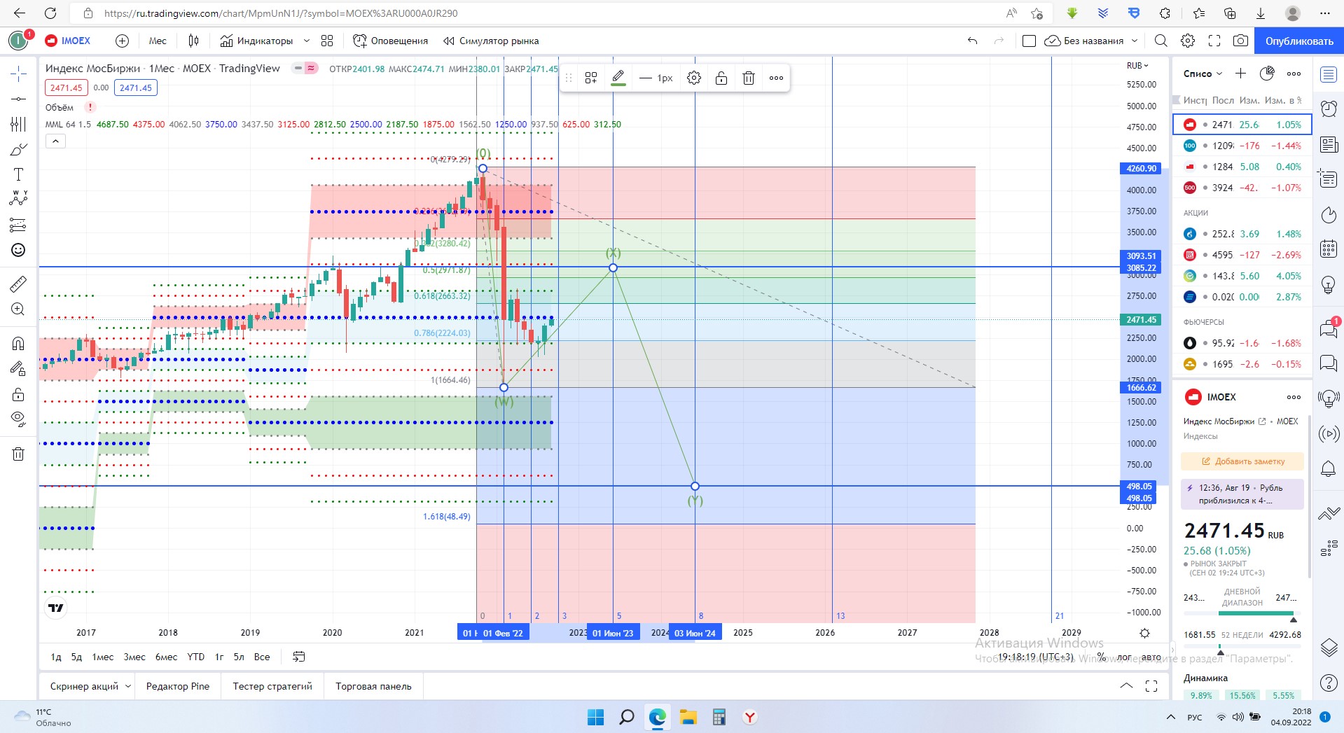
Task: Open drawing settings gear in floating toolbar
Action: point(694,78)
